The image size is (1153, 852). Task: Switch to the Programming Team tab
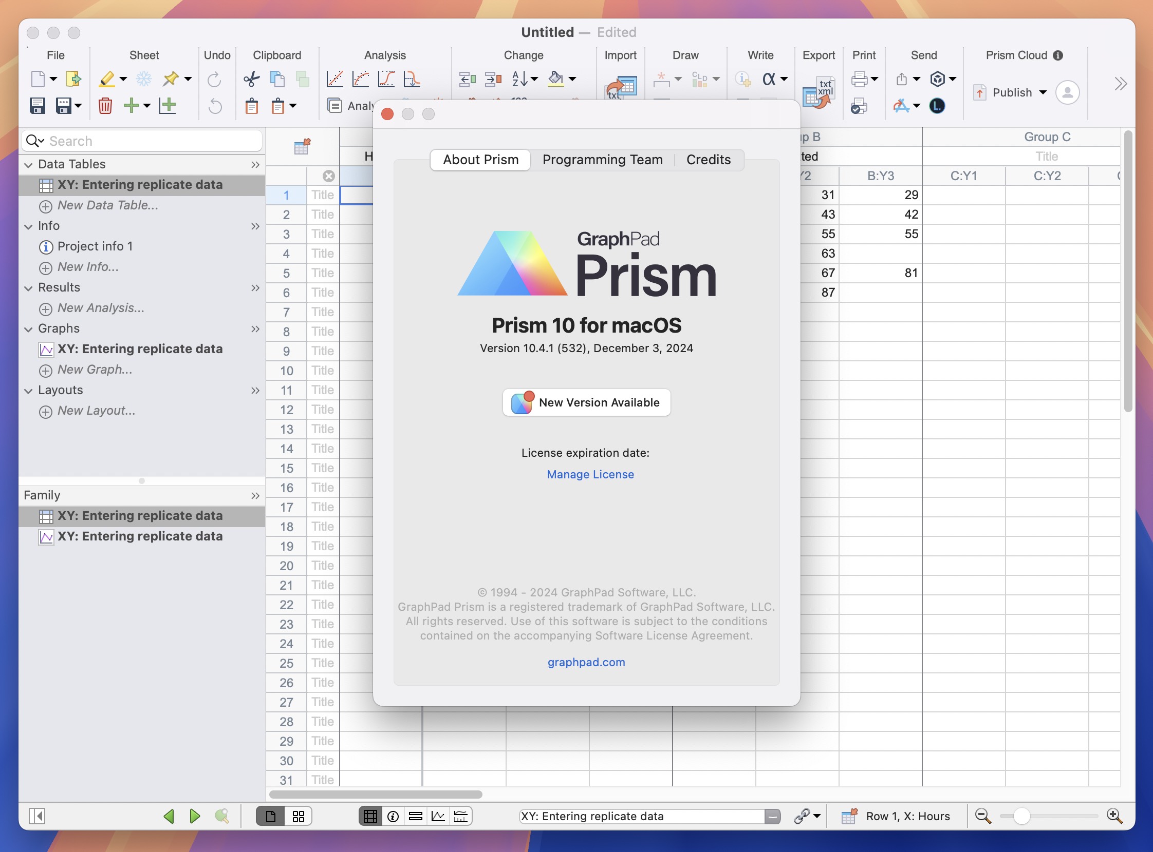click(x=603, y=159)
